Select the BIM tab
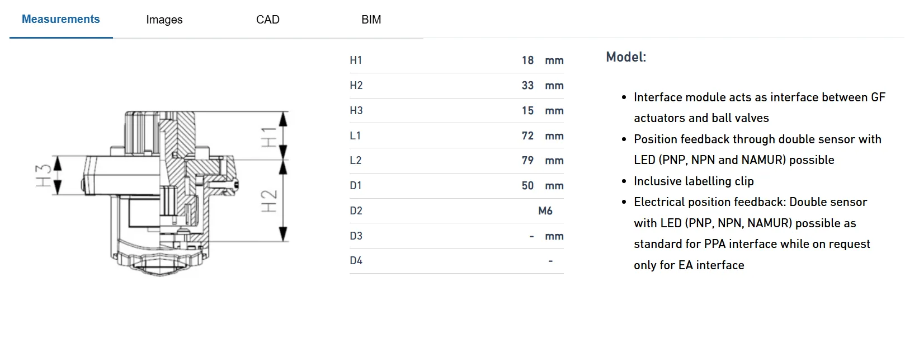The height and width of the screenshot is (342, 919). pyautogui.click(x=371, y=20)
